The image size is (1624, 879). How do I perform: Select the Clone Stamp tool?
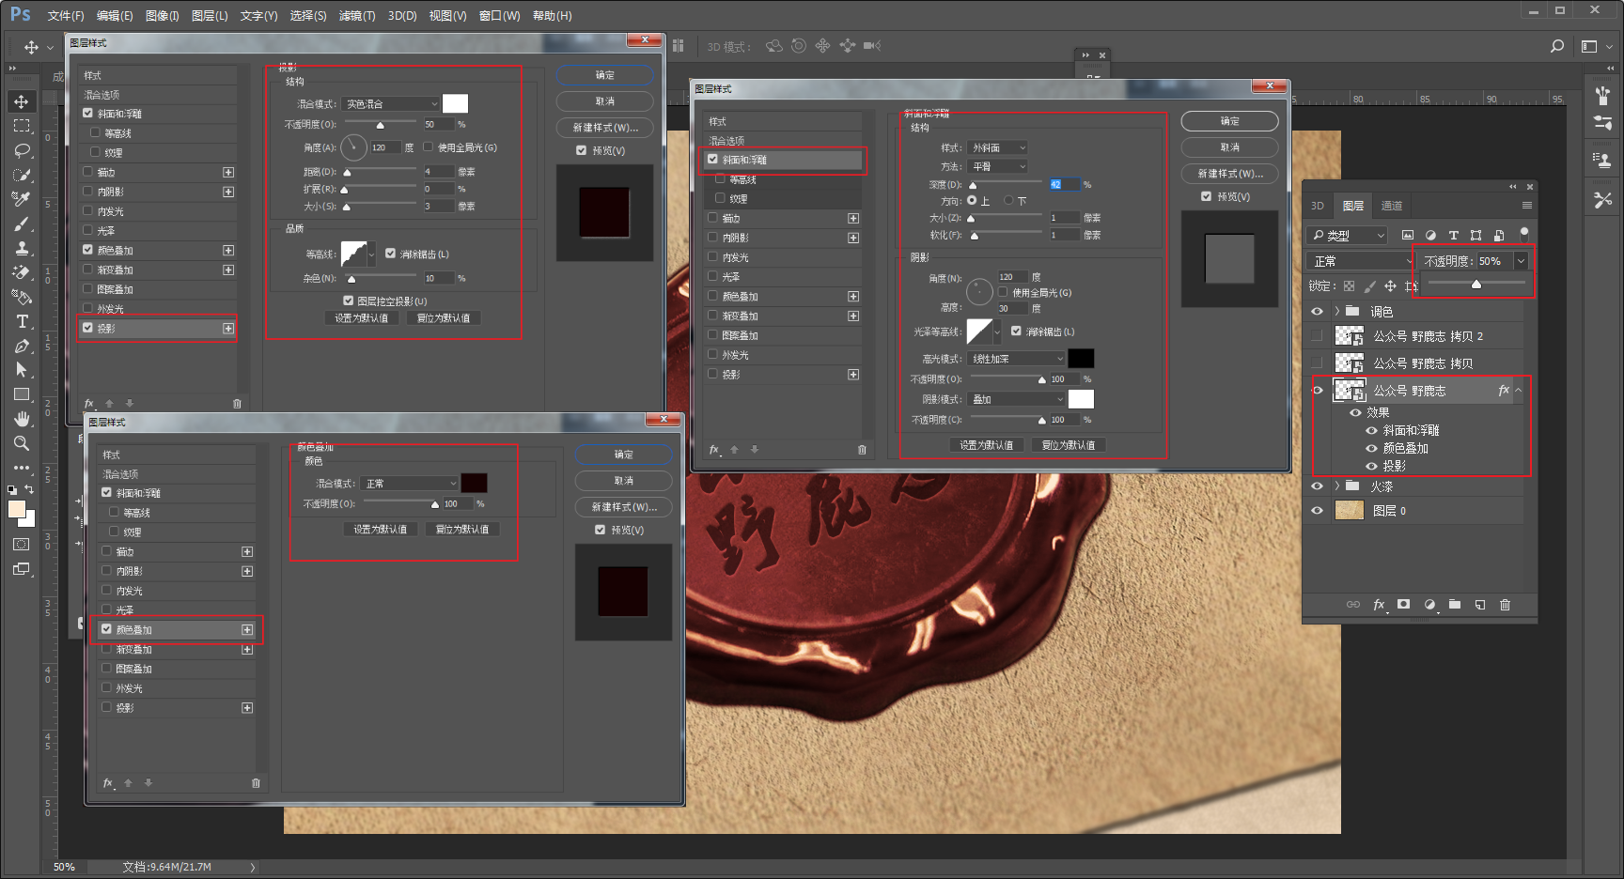[x=22, y=248]
